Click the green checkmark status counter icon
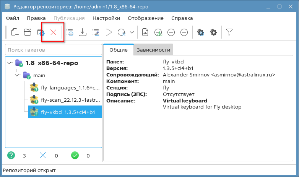This screenshot has height=177, width=299. click(75, 156)
